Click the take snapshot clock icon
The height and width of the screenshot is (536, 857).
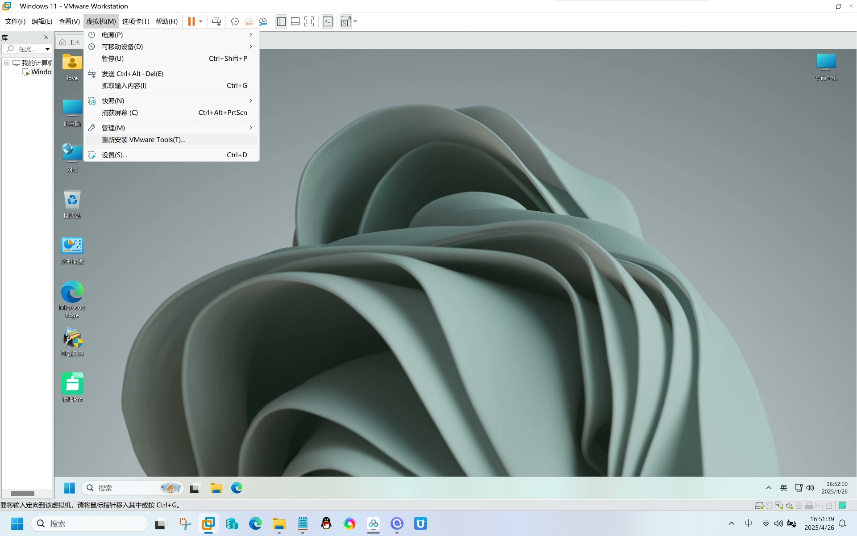point(235,21)
